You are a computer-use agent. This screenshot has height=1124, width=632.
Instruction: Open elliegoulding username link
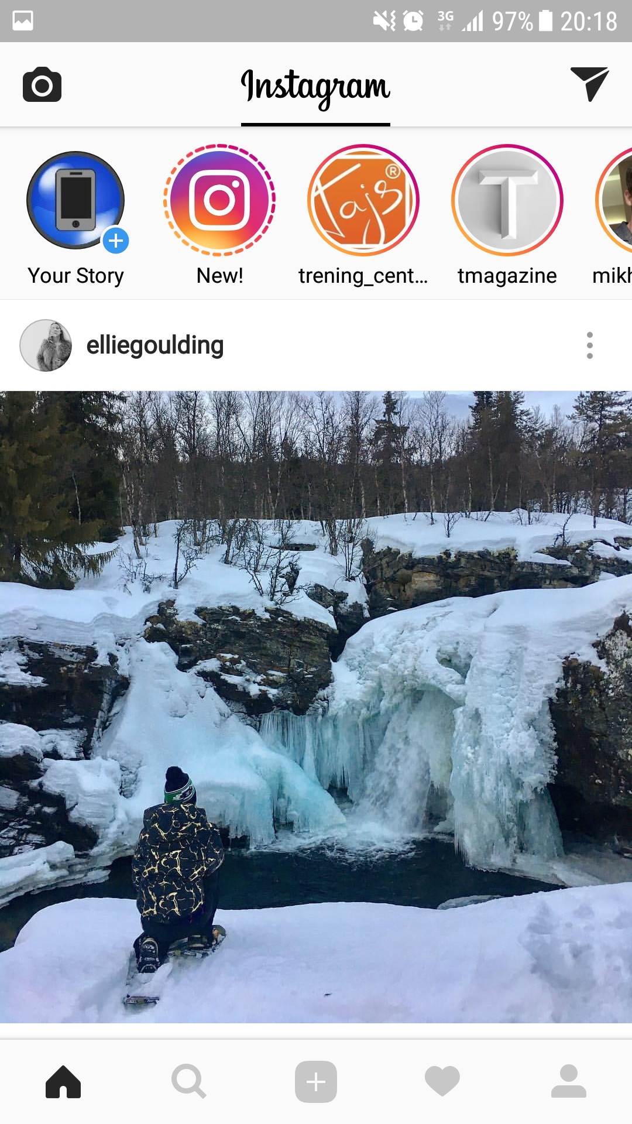click(155, 345)
